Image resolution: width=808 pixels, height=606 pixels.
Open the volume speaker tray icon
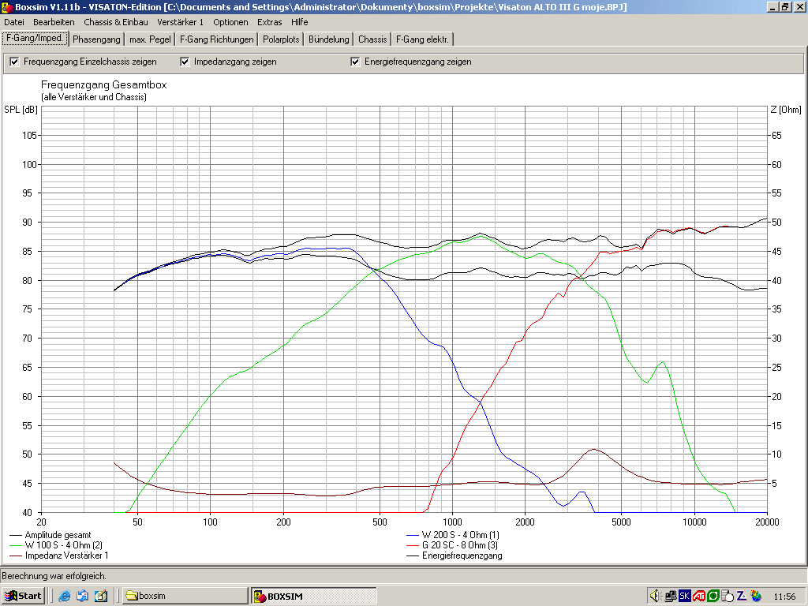[x=656, y=597]
